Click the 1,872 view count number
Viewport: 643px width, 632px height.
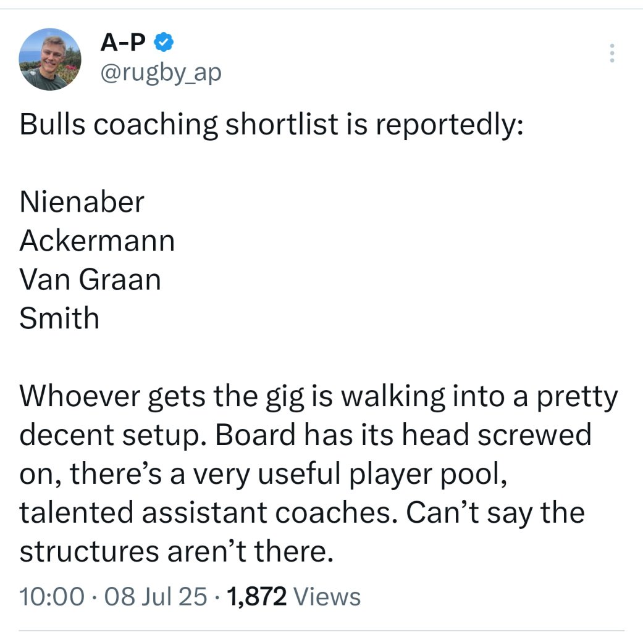click(257, 597)
